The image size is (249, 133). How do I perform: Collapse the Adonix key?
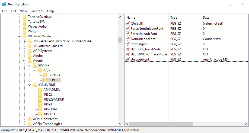pos(24,61)
